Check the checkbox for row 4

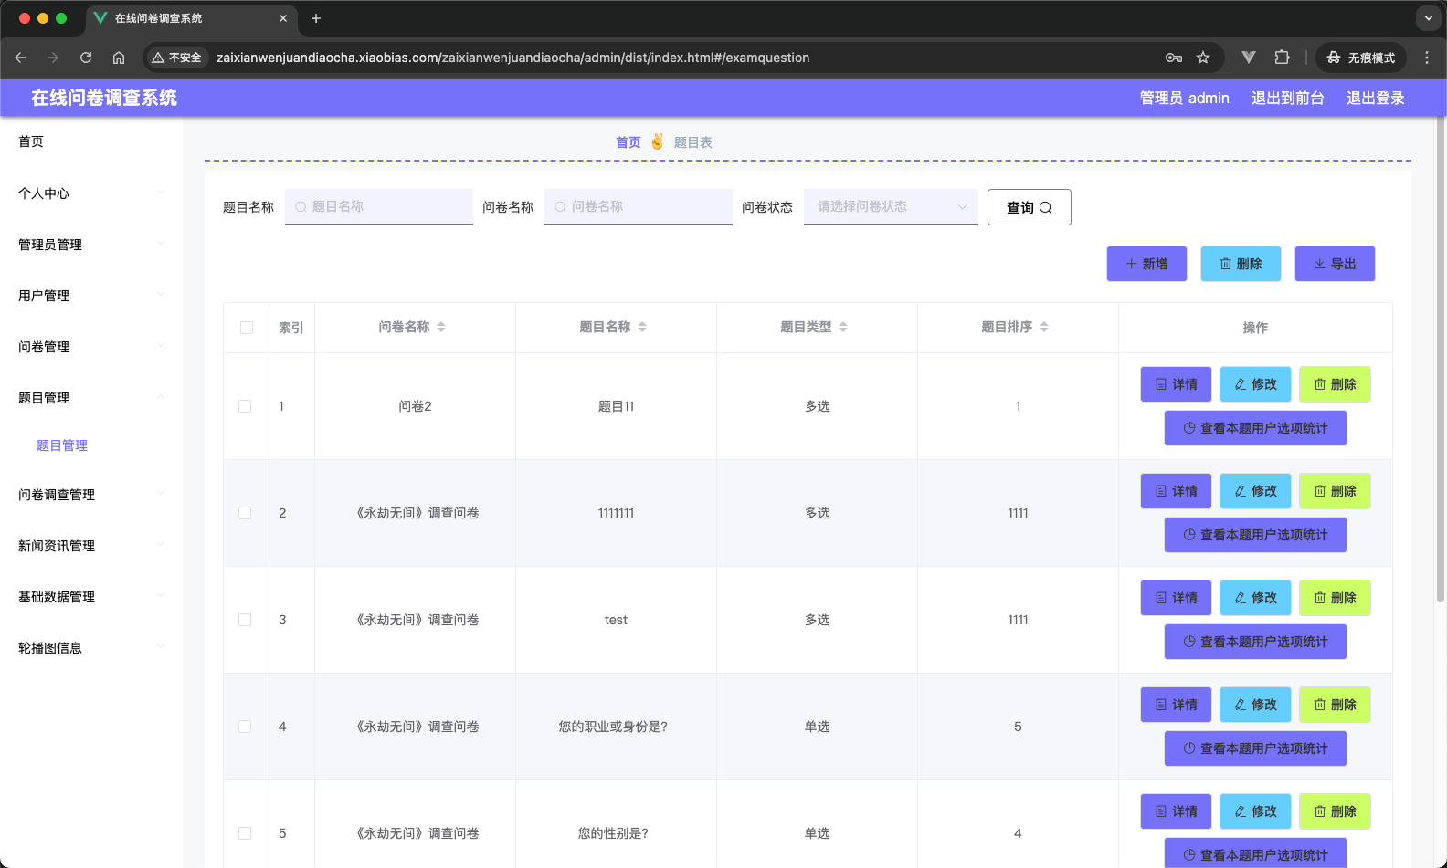click(x=245, y=727)
